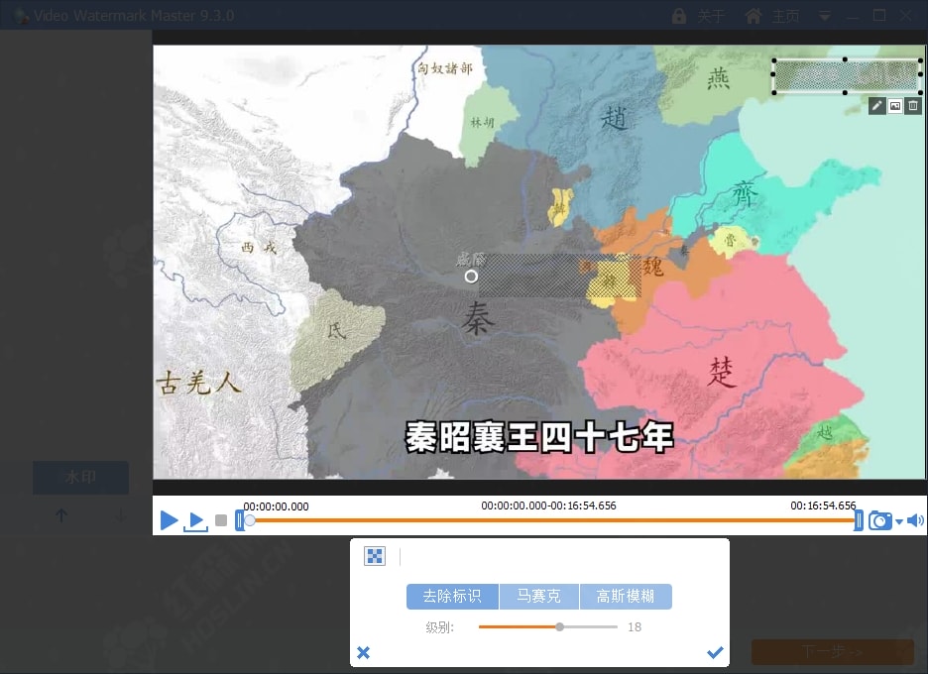Screen dimensions: 928x674
Task: Open the title bar dropdown menu arrow
Action: (825, 16)
